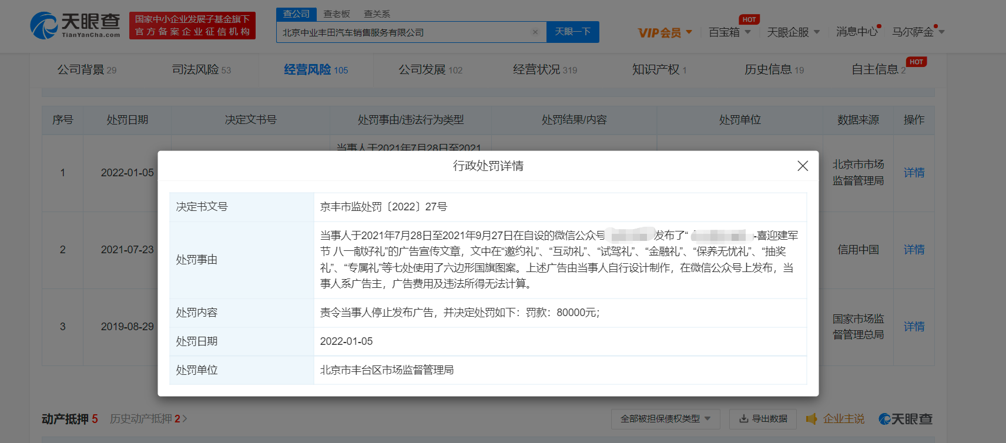This screenshot has width=1006, height=443.
Task: Select the 查关系 search tab
Action: pos(377,14)
